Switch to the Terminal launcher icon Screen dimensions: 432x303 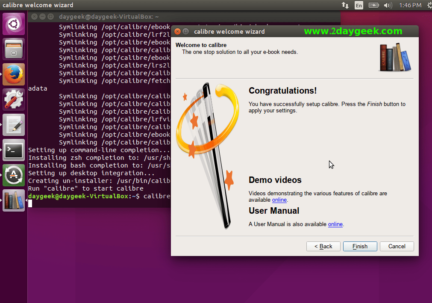tap(14, 150)
